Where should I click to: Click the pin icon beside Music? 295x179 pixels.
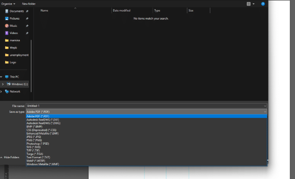click(x=27, y=26)
